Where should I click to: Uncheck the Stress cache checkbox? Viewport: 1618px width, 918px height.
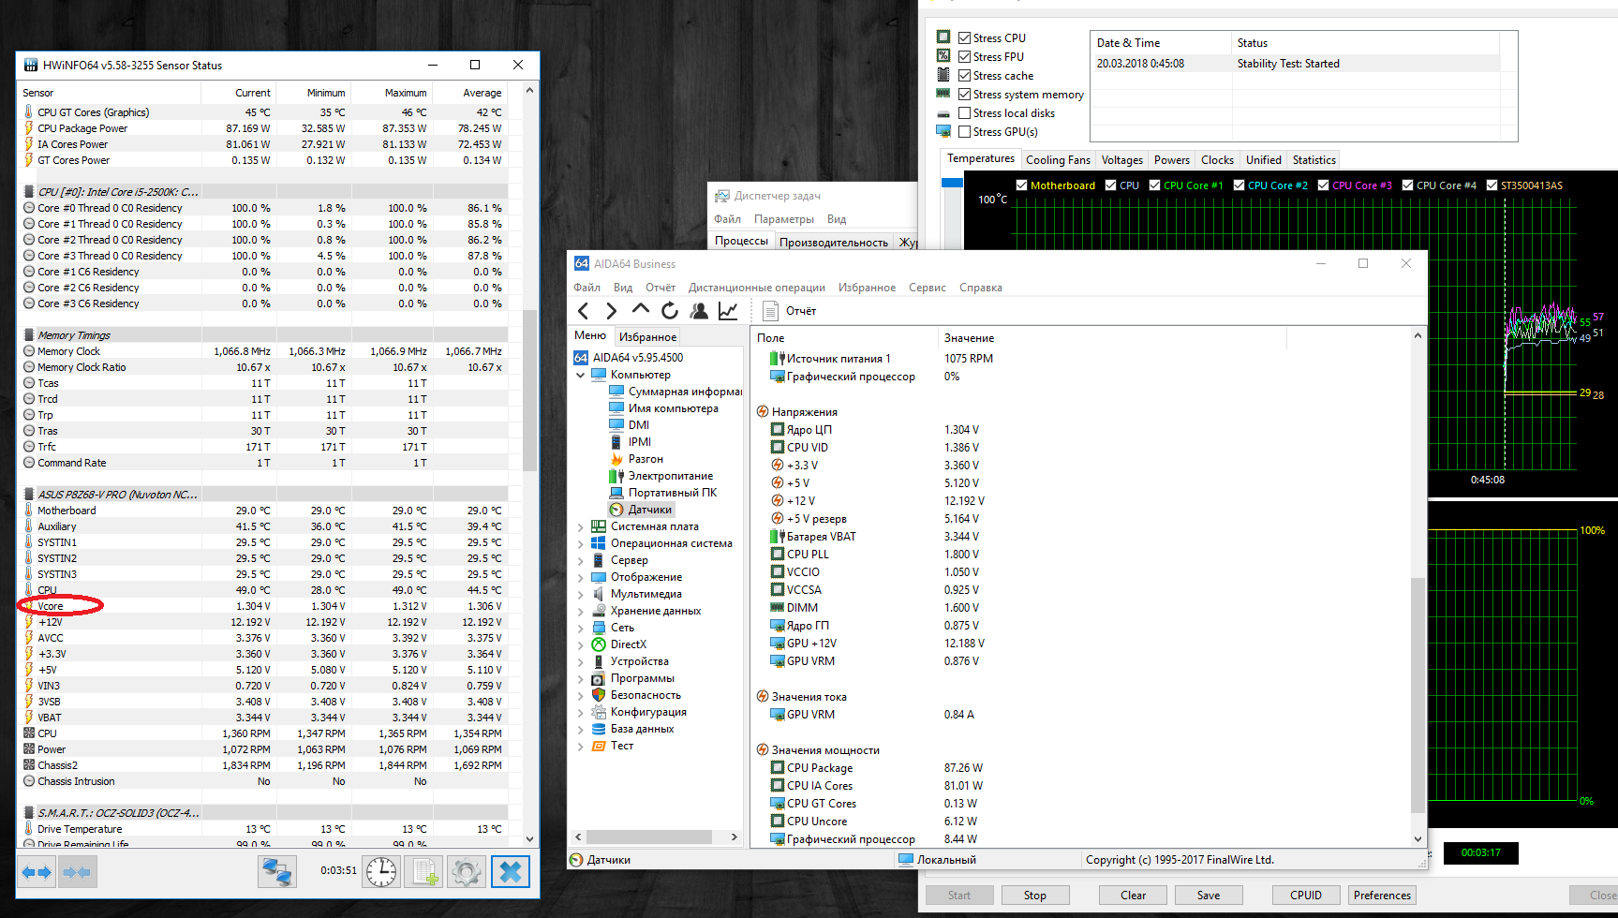[964, 76]
